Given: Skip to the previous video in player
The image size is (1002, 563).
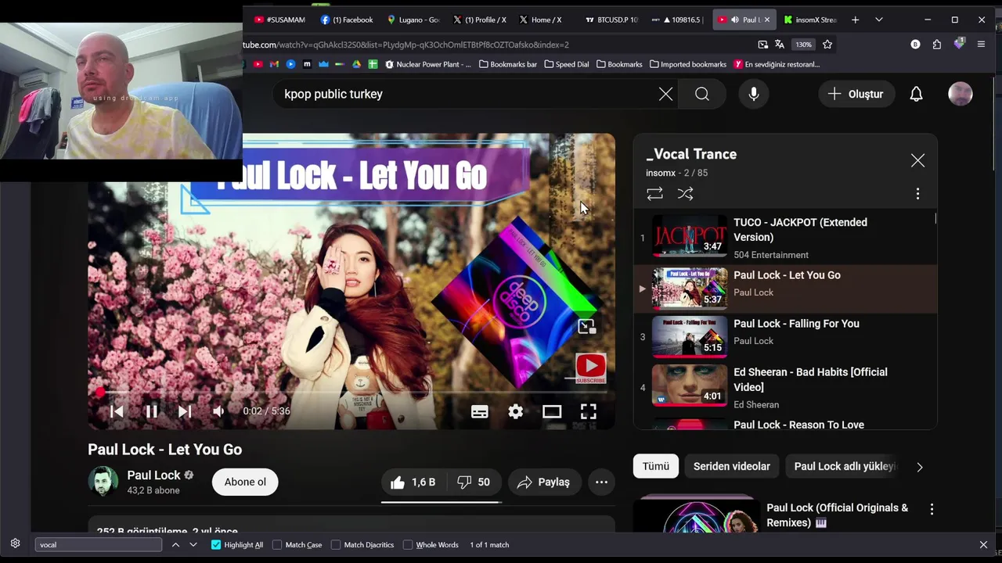Looking at the screenshot, I should pos(117,411).
